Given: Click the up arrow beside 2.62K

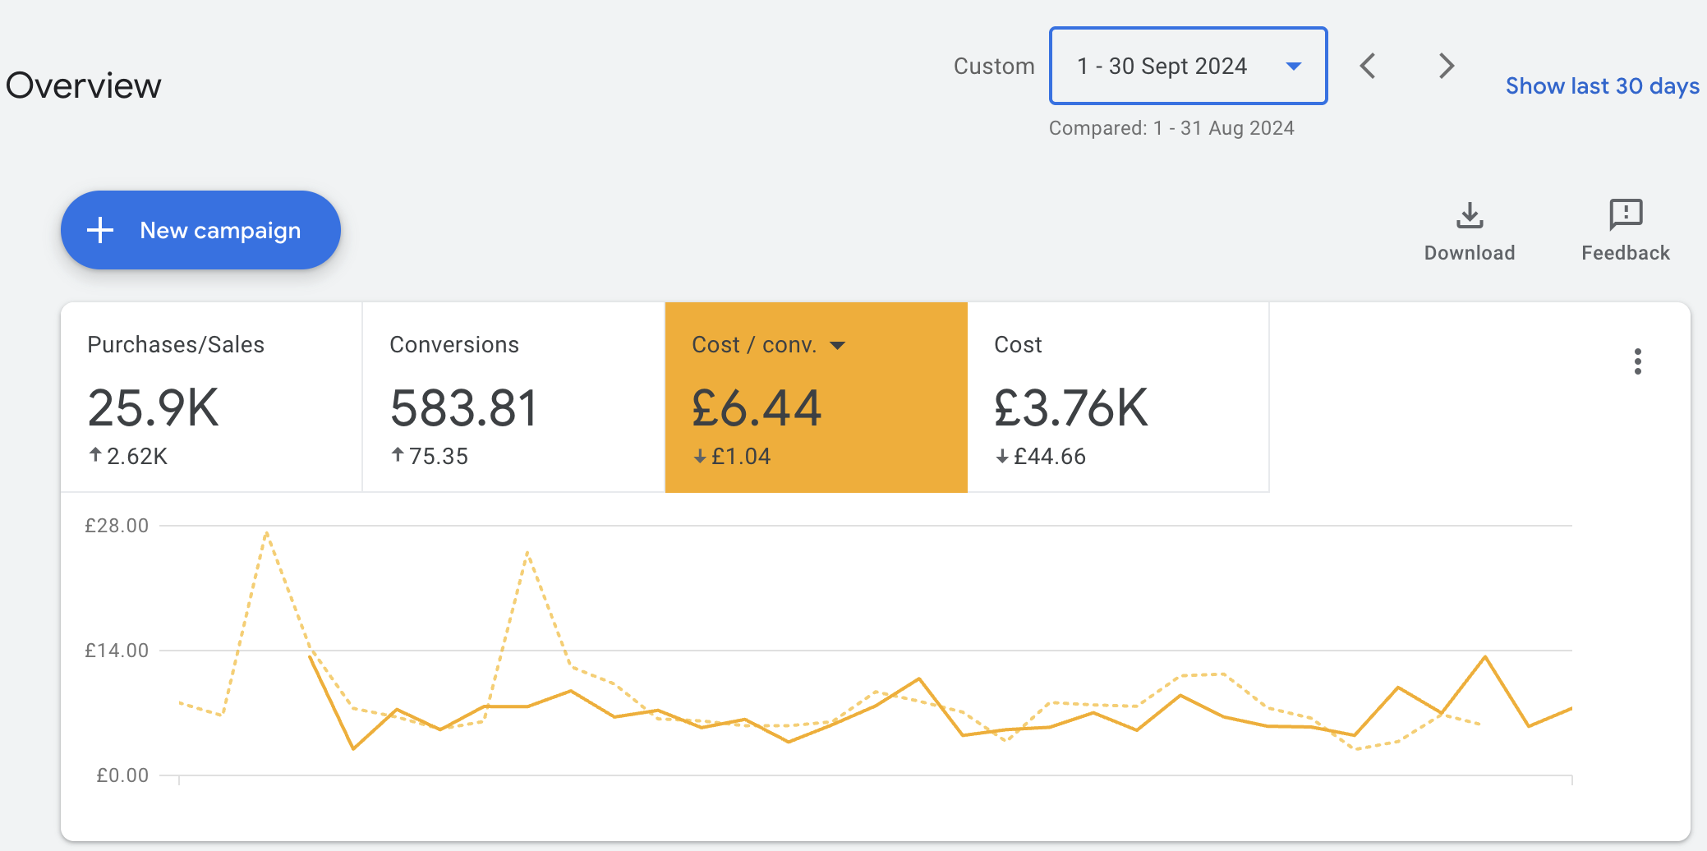Looking at the screenshot, I should (95, 455).
